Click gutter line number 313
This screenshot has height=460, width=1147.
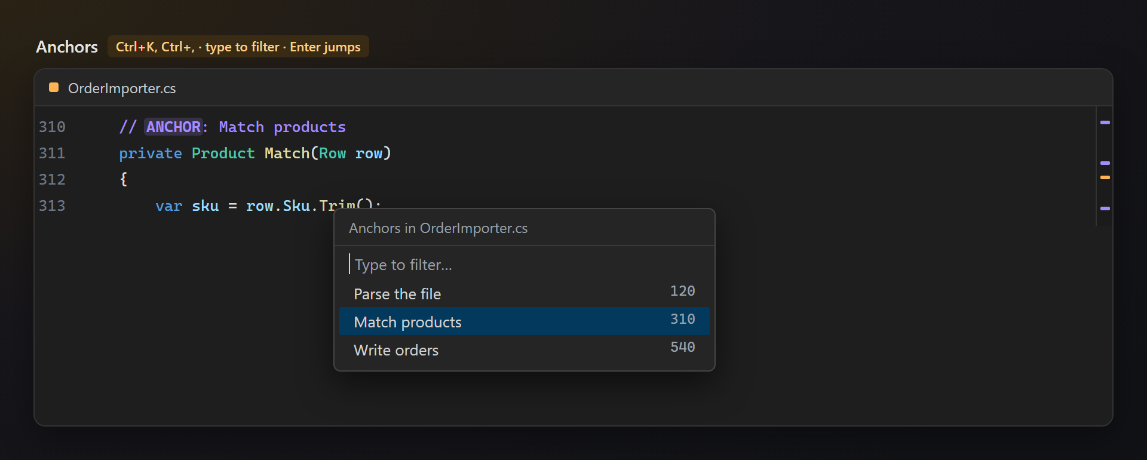[52, 206]
